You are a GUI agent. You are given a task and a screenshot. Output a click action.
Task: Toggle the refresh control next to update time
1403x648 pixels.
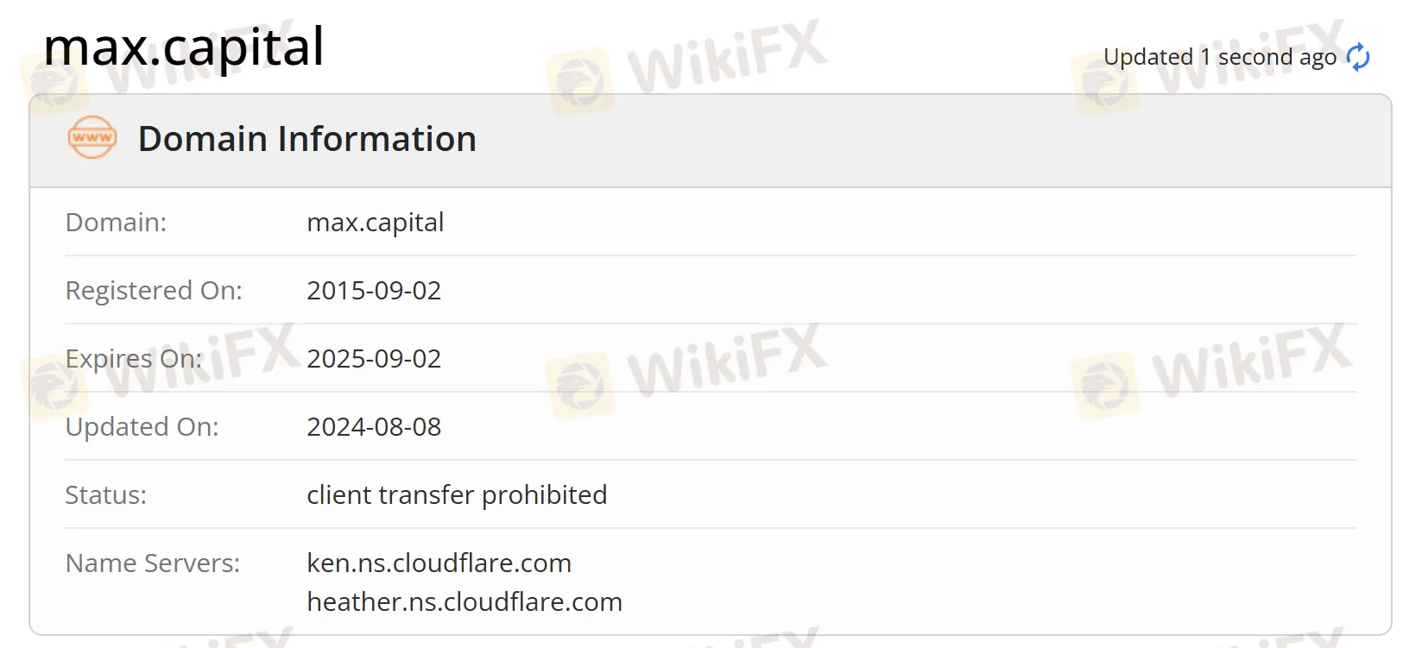(x=1358, y=55)
